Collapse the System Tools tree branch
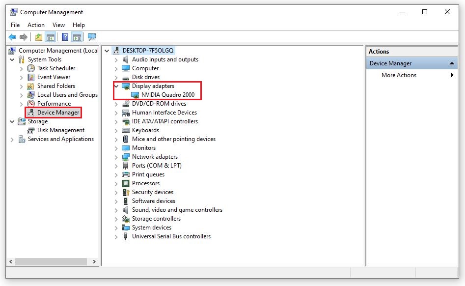This screenshot has width=465, height=286. pyautogui.click(x=11, y=59)
